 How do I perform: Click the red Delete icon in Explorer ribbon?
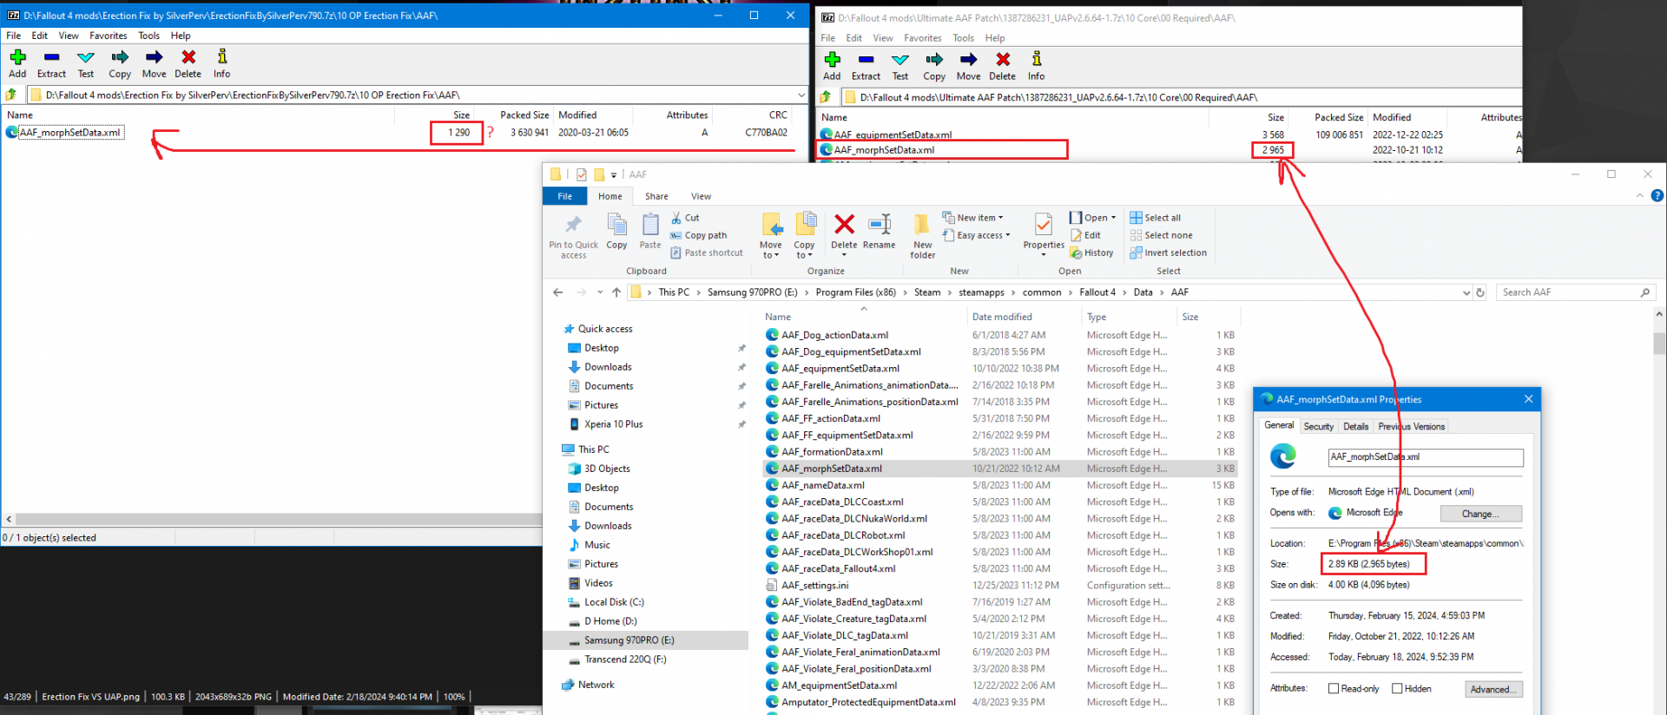point(844,226)
